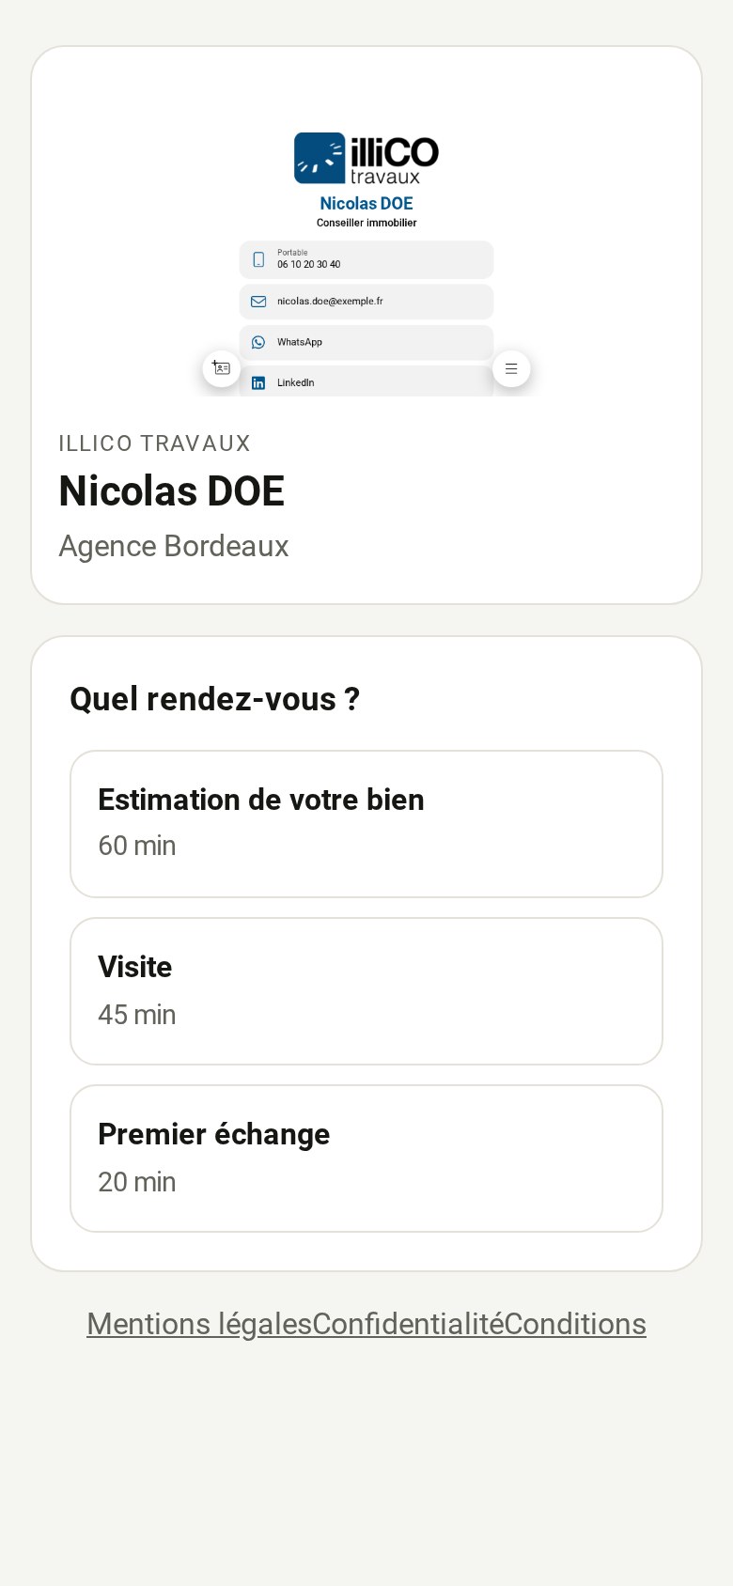Image resolution: width=733 pixels, height=1586 pixels.
Task: Choose Estimation de votre bien appointment
Action: coord(366,824)
